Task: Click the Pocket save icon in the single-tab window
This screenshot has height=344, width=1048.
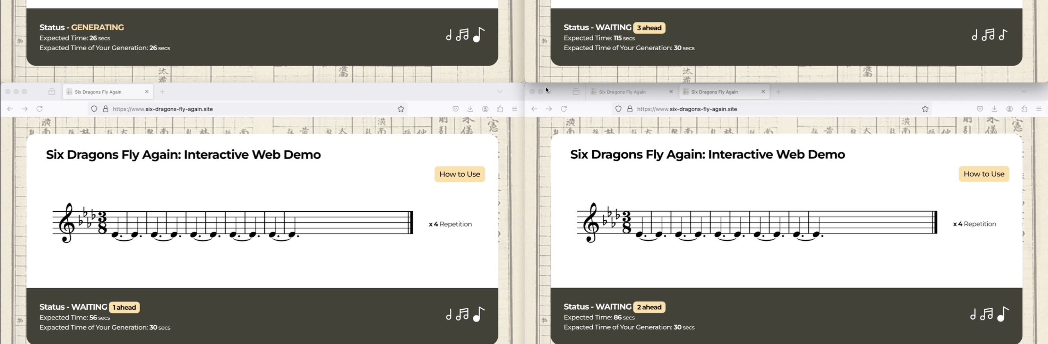Action: click(456, 109)
